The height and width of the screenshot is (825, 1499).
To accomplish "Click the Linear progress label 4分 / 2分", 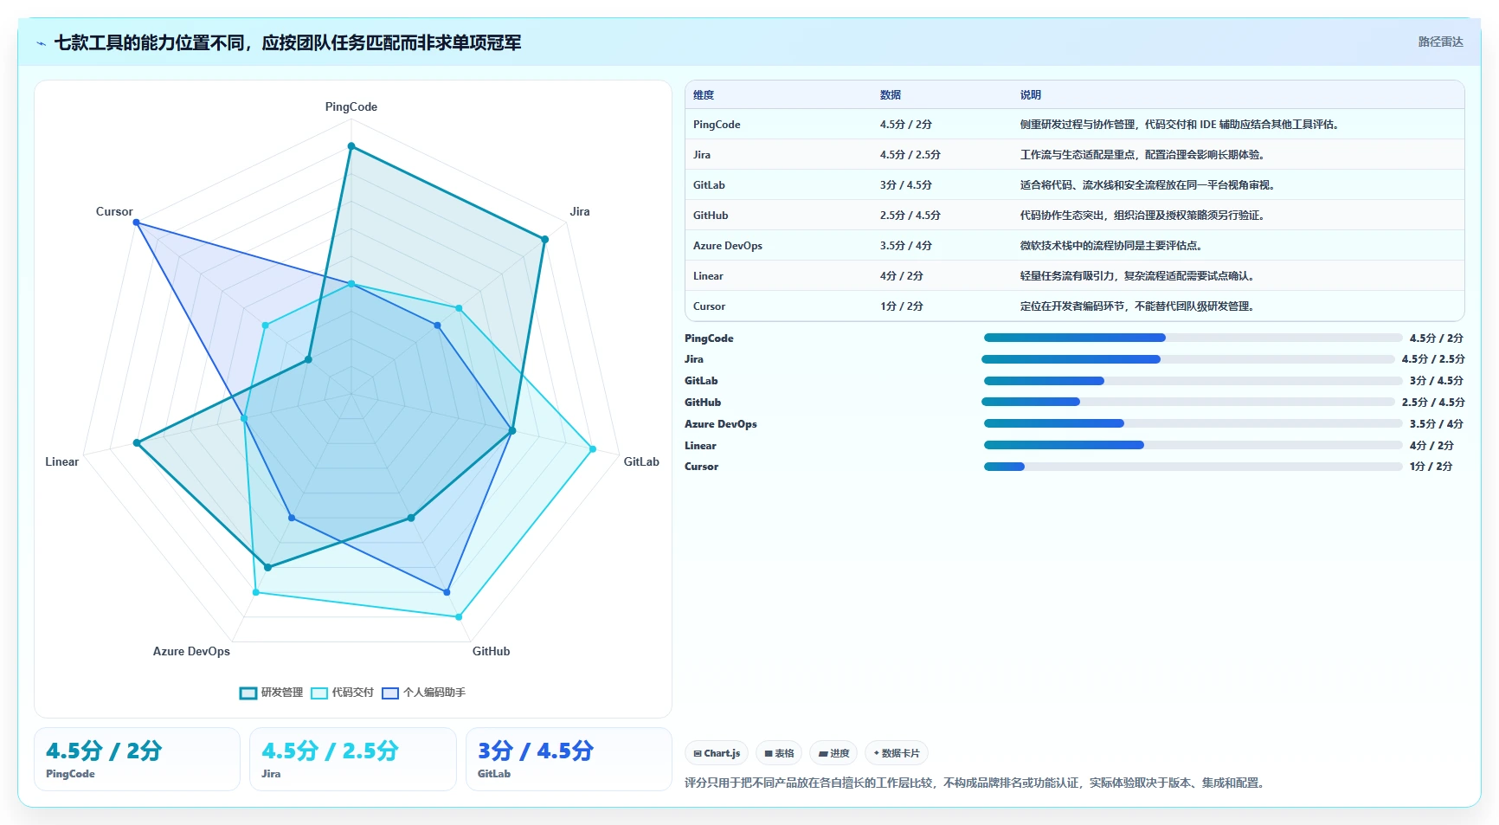I will (x=1431, y=446).
